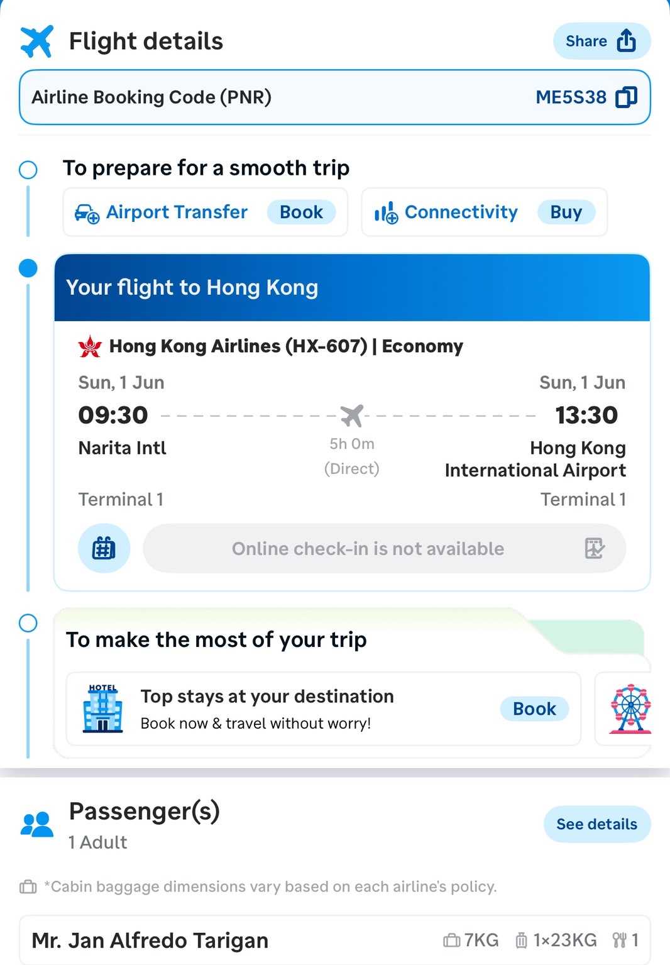
Task: Book an Airport Transfer
Action: (x=301, y=212)
